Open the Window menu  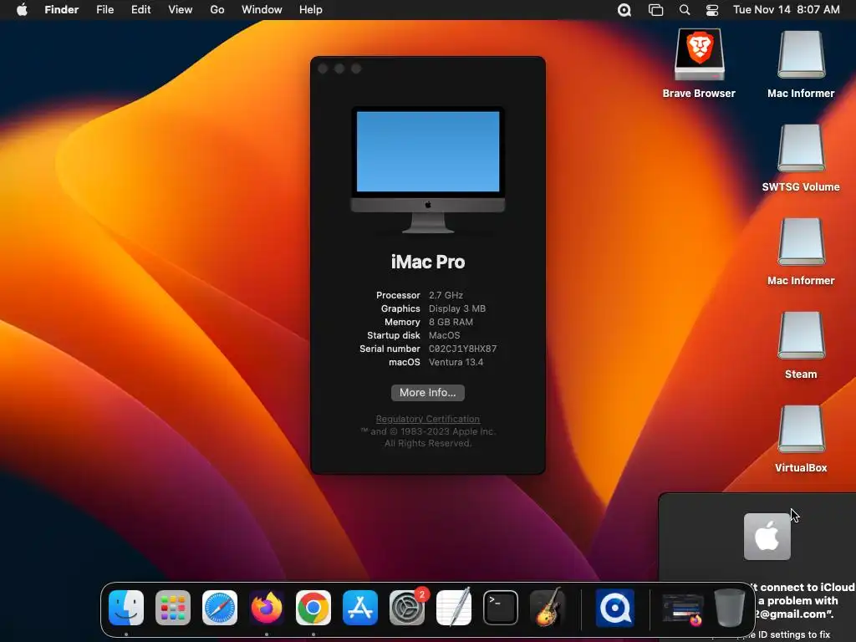click(262, 9)
